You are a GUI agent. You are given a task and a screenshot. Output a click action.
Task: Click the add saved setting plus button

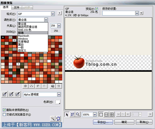click(x=141, y=13)
